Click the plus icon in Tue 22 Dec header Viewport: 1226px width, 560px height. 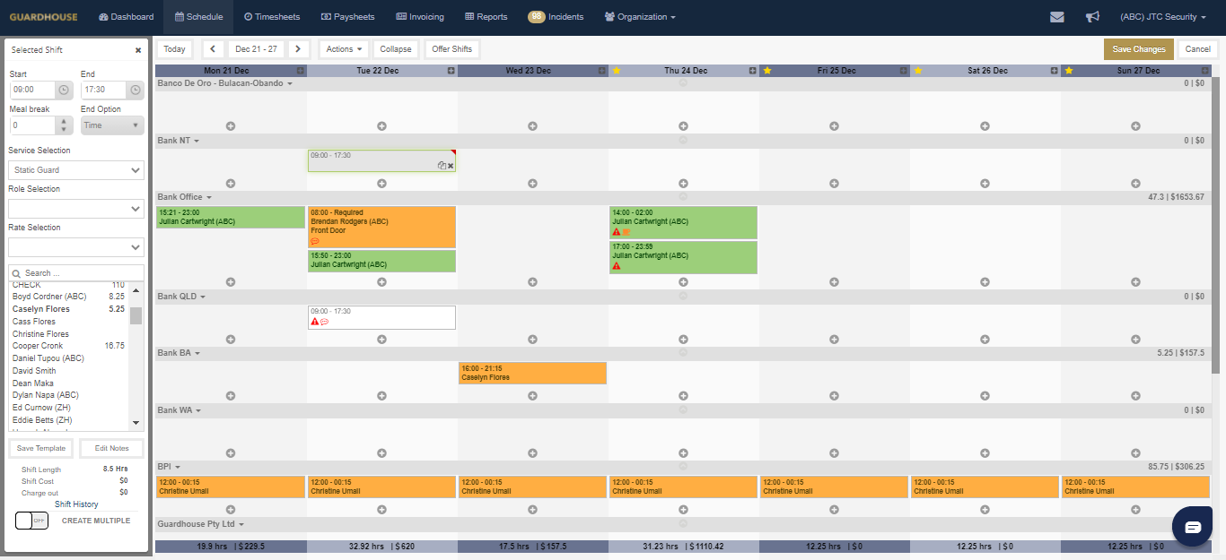coord(451,71)
